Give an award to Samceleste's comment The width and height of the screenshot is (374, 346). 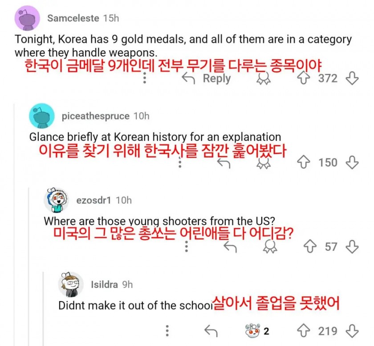[x=264, y=78]
